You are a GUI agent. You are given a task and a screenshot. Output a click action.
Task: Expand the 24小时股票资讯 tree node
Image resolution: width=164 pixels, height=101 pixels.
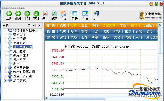[5, 72]
